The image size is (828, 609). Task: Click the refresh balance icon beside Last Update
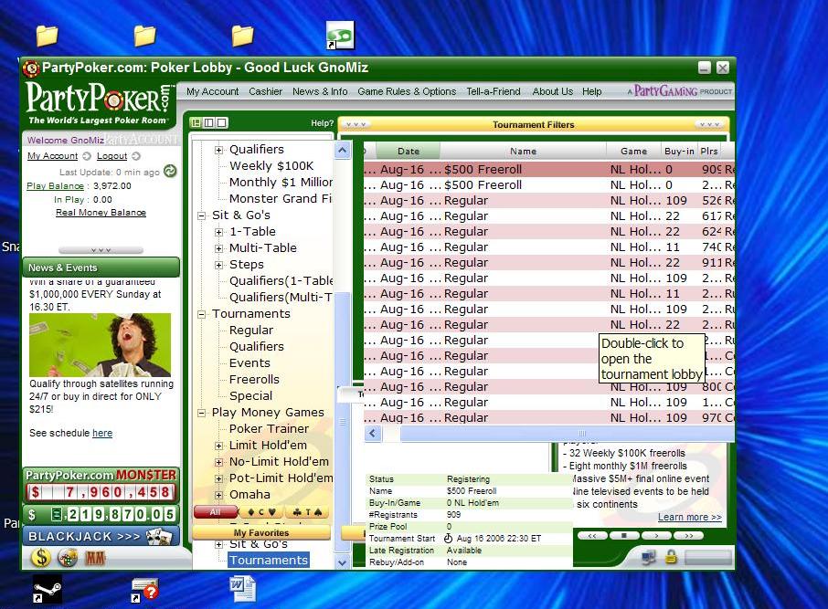170,171
